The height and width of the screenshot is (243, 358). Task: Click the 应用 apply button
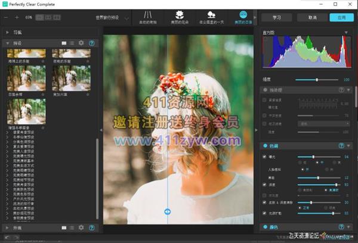tap(341, 17)
